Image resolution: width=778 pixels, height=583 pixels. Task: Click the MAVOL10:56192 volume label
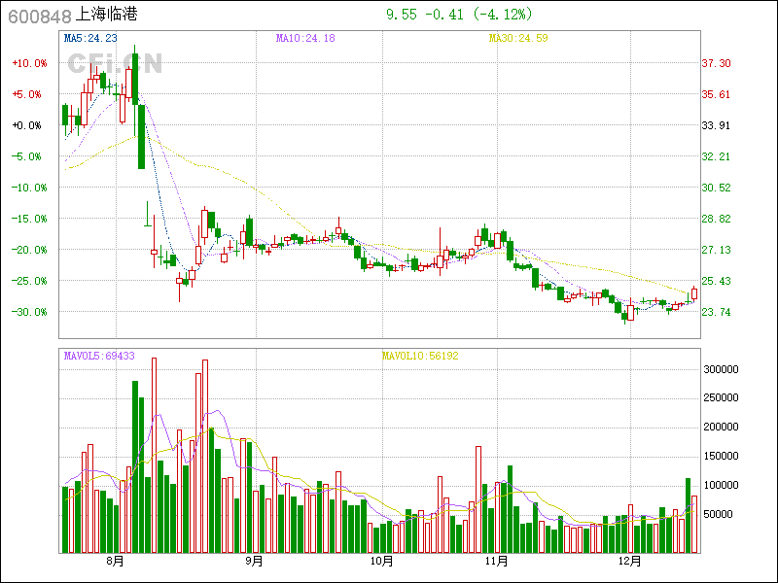[419, 357]
